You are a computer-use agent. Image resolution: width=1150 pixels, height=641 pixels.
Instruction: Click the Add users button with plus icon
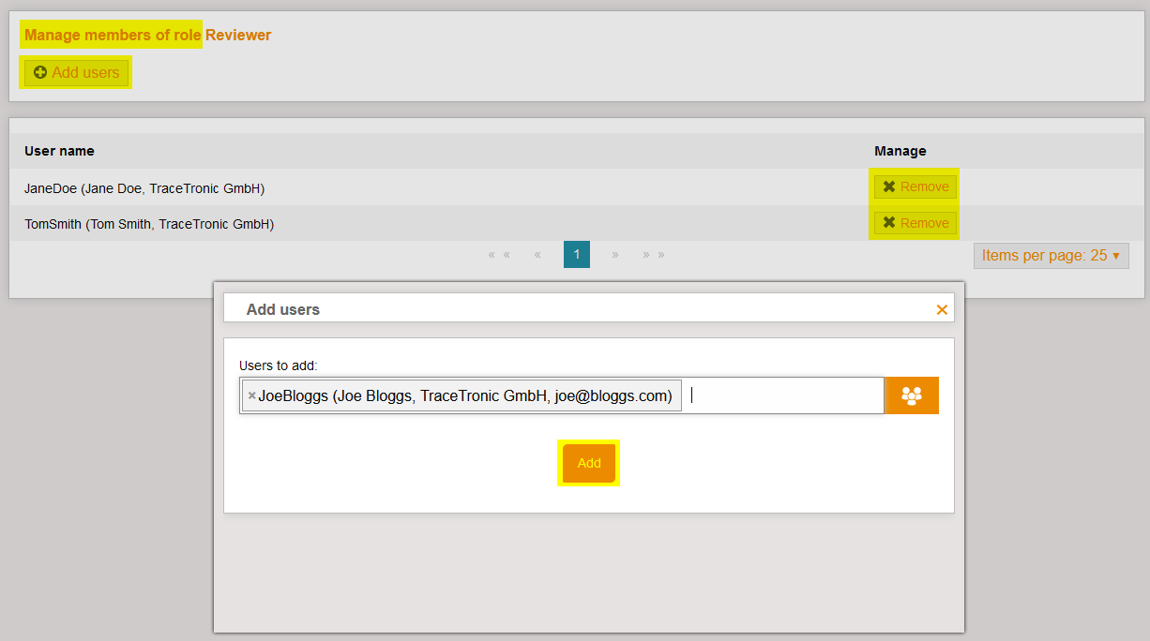(x=77, y=73)
